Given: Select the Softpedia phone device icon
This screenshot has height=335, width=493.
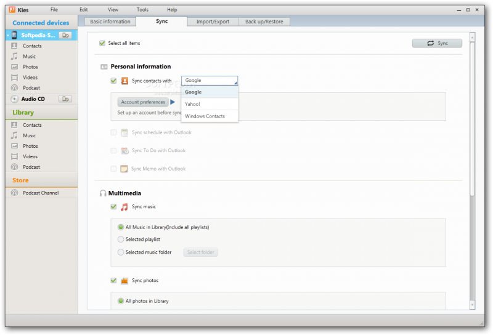Looking at the screenshot, I should pos(14,35).
